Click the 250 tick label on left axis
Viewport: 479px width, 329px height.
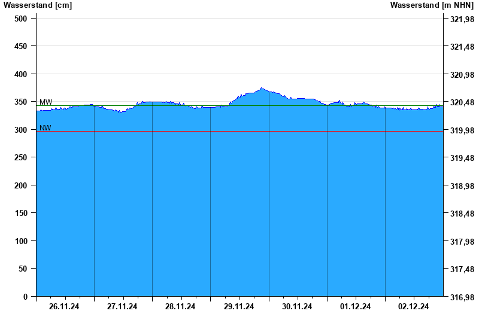coord(21,157)
